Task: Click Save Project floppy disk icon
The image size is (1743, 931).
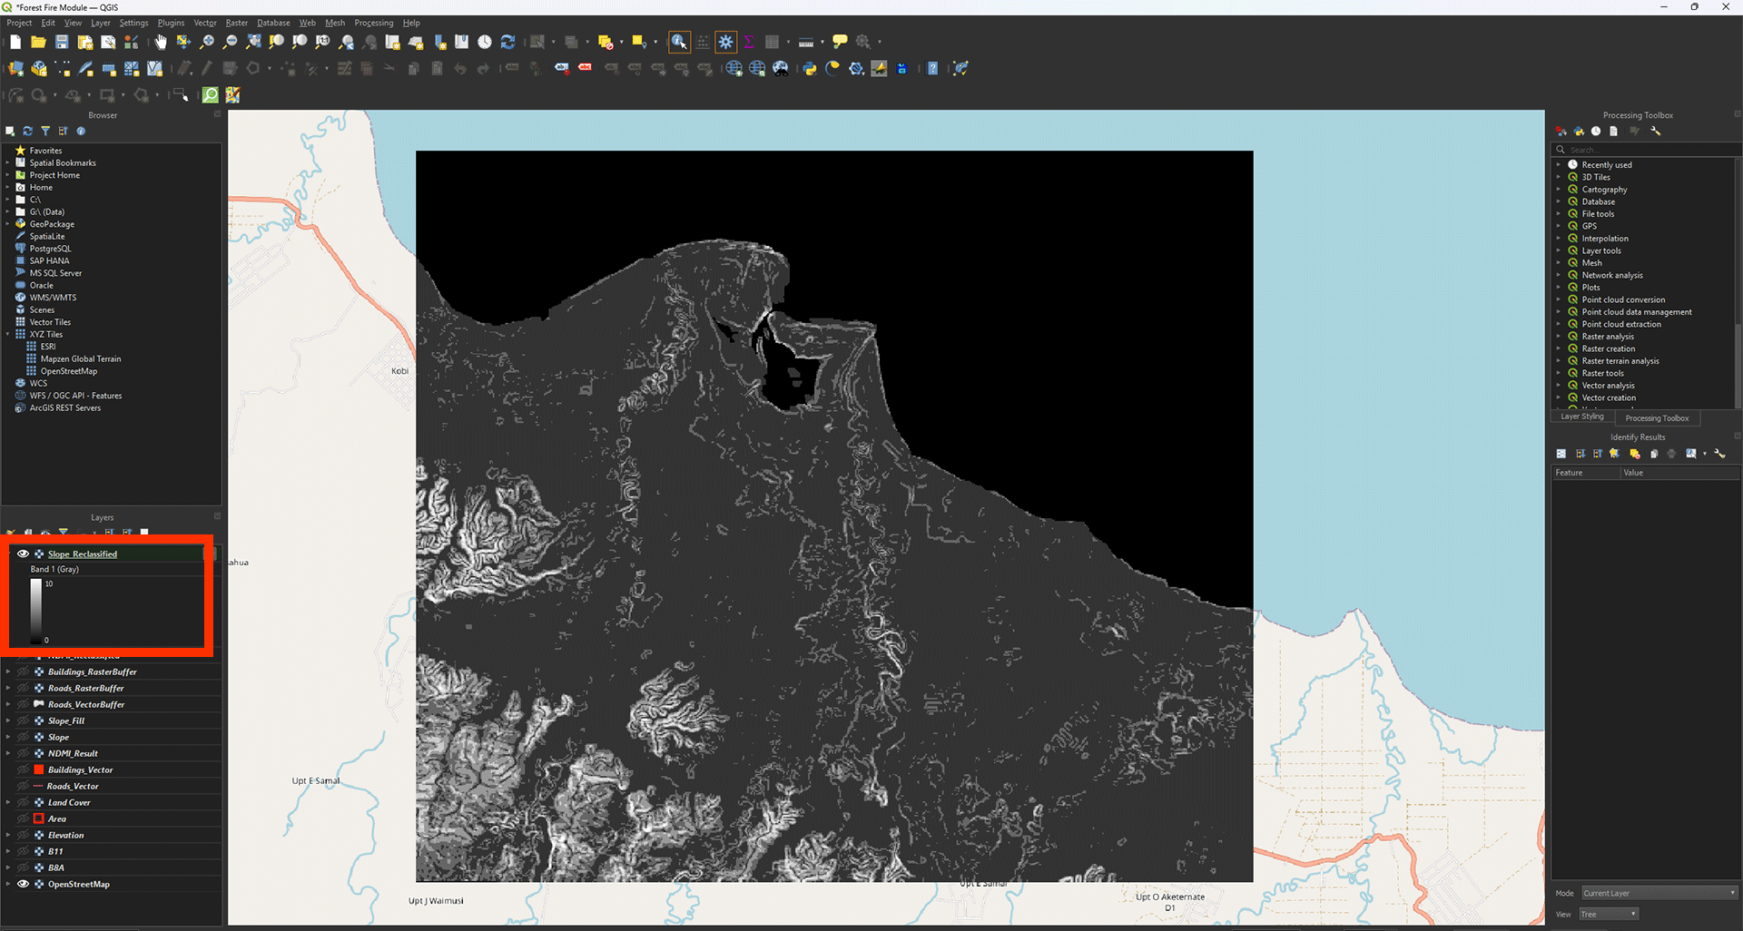Action: pyautogui.click(x=62, y=42)
